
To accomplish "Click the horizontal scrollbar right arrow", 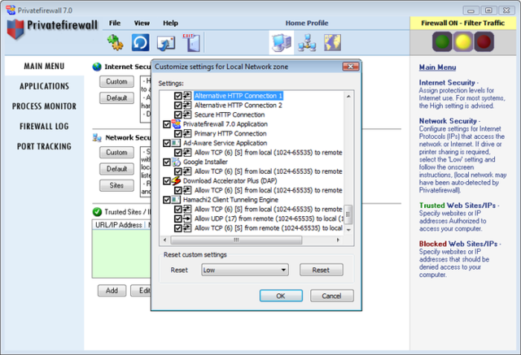I will [x=339, y=240].
